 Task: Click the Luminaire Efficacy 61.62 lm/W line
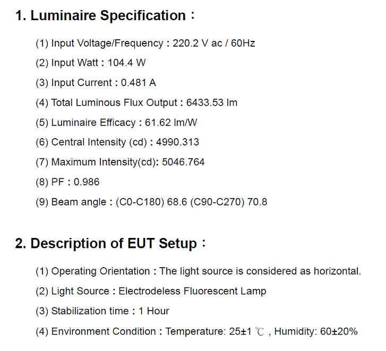(x=116, y=123)
